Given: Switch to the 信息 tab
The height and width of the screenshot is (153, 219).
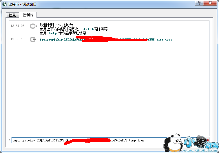Looking at the screenshot, I should pos(12,15).
